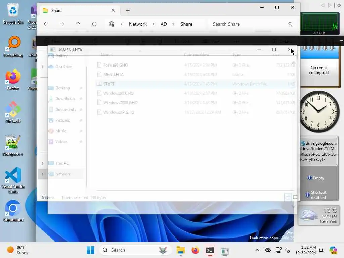Image resolution: width=344 pixels, height=258 pixels.
Task: Open network settings from the tray icon
Action: click(x=278, y=250)
